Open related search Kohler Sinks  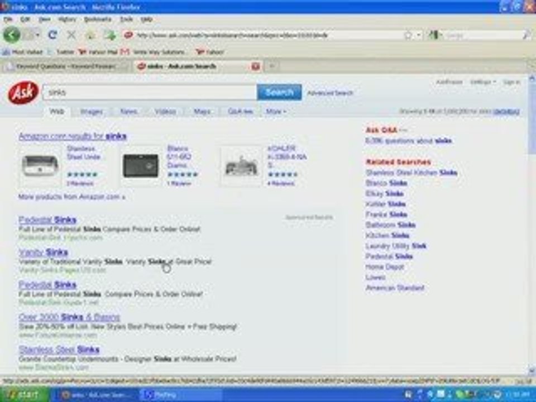pyautogui.click(x=386, y=204)
